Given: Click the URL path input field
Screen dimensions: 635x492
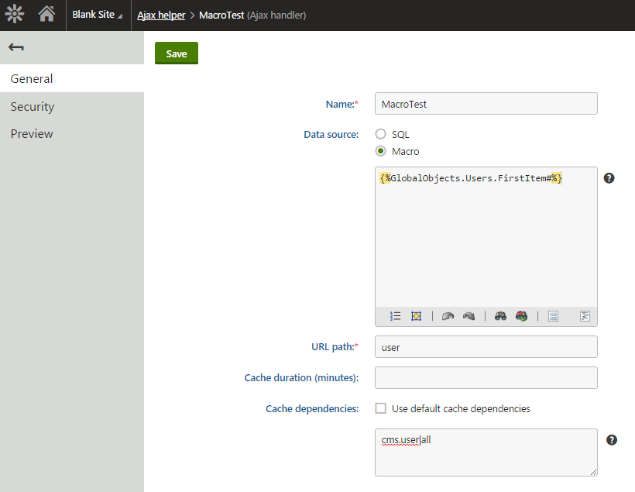Looking at the screenshot, I should [486, 347].
